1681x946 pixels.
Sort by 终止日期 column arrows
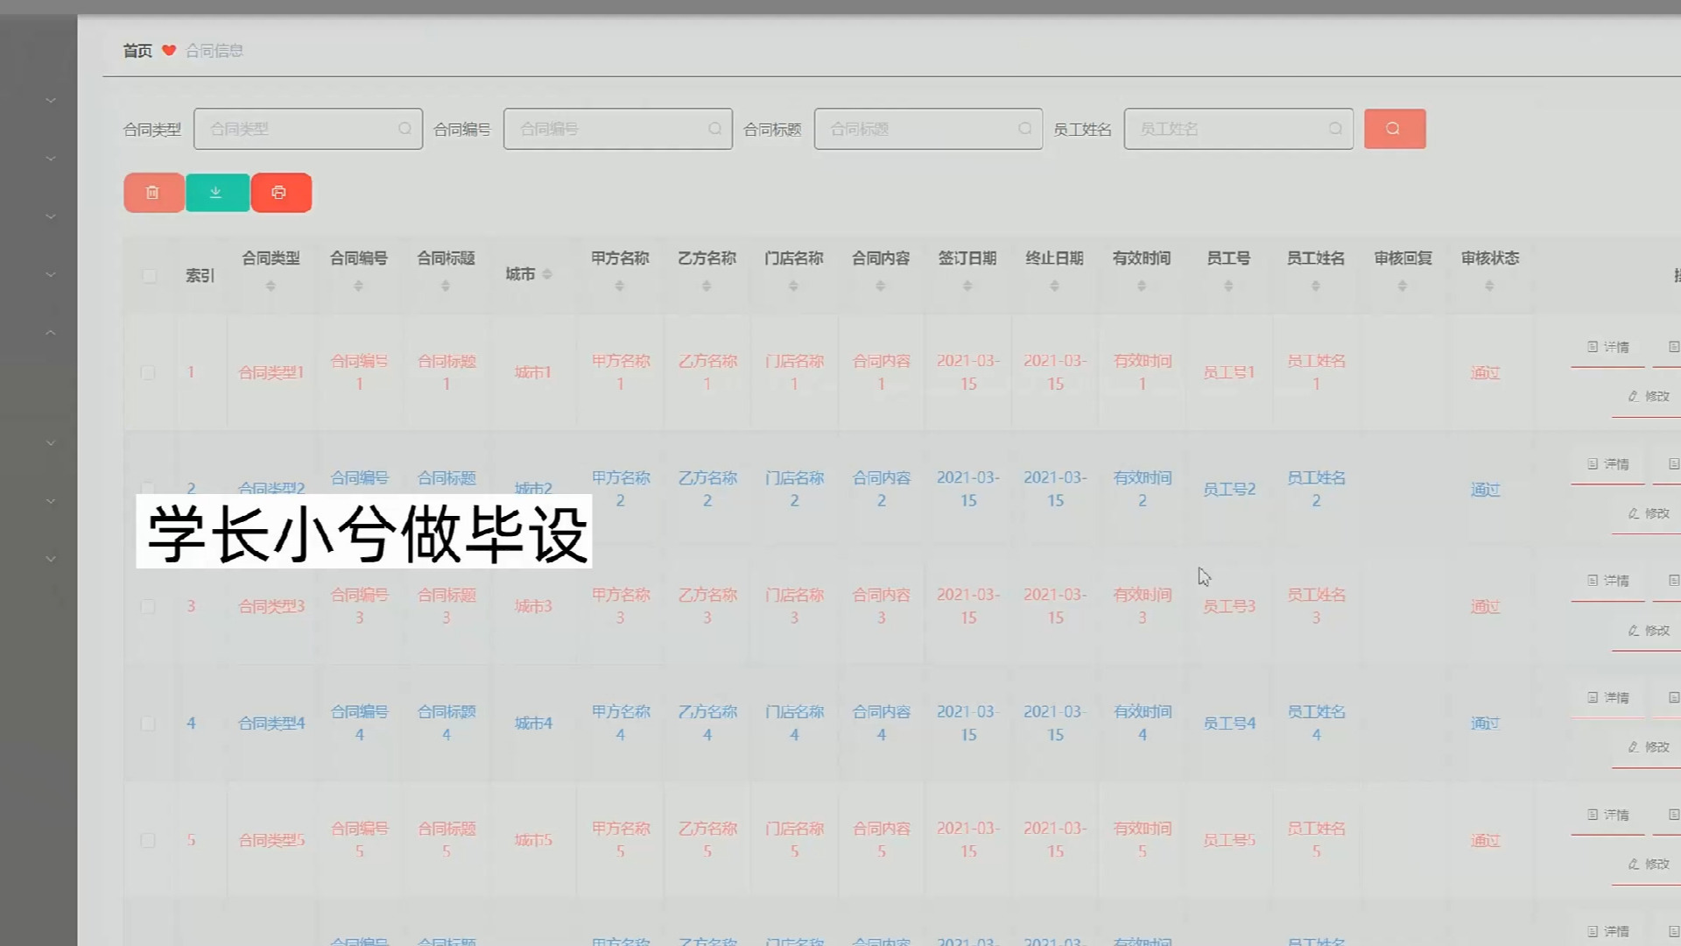click(1054, 286)
